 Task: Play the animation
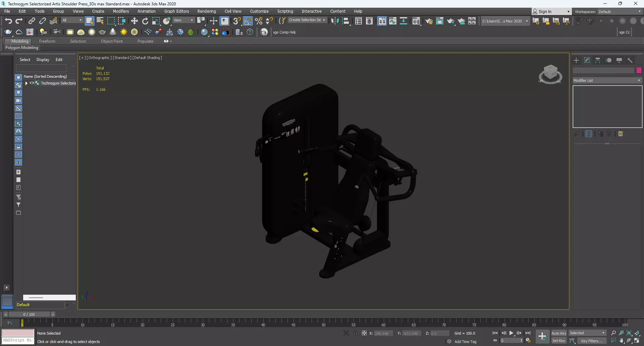(512, 333)
